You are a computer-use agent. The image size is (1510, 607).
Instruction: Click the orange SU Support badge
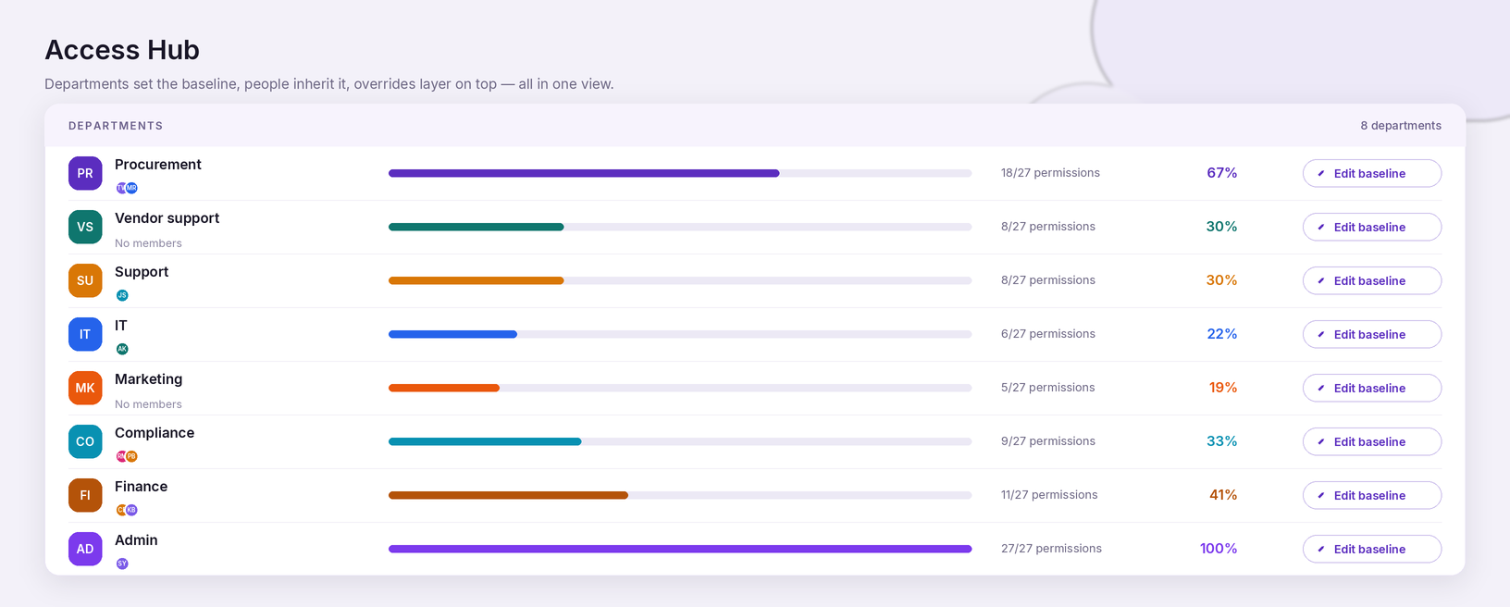tap(85, 280)
